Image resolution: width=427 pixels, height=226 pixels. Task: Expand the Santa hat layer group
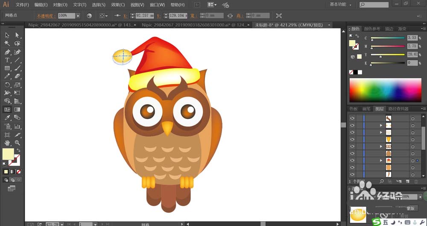pos(381,161)
